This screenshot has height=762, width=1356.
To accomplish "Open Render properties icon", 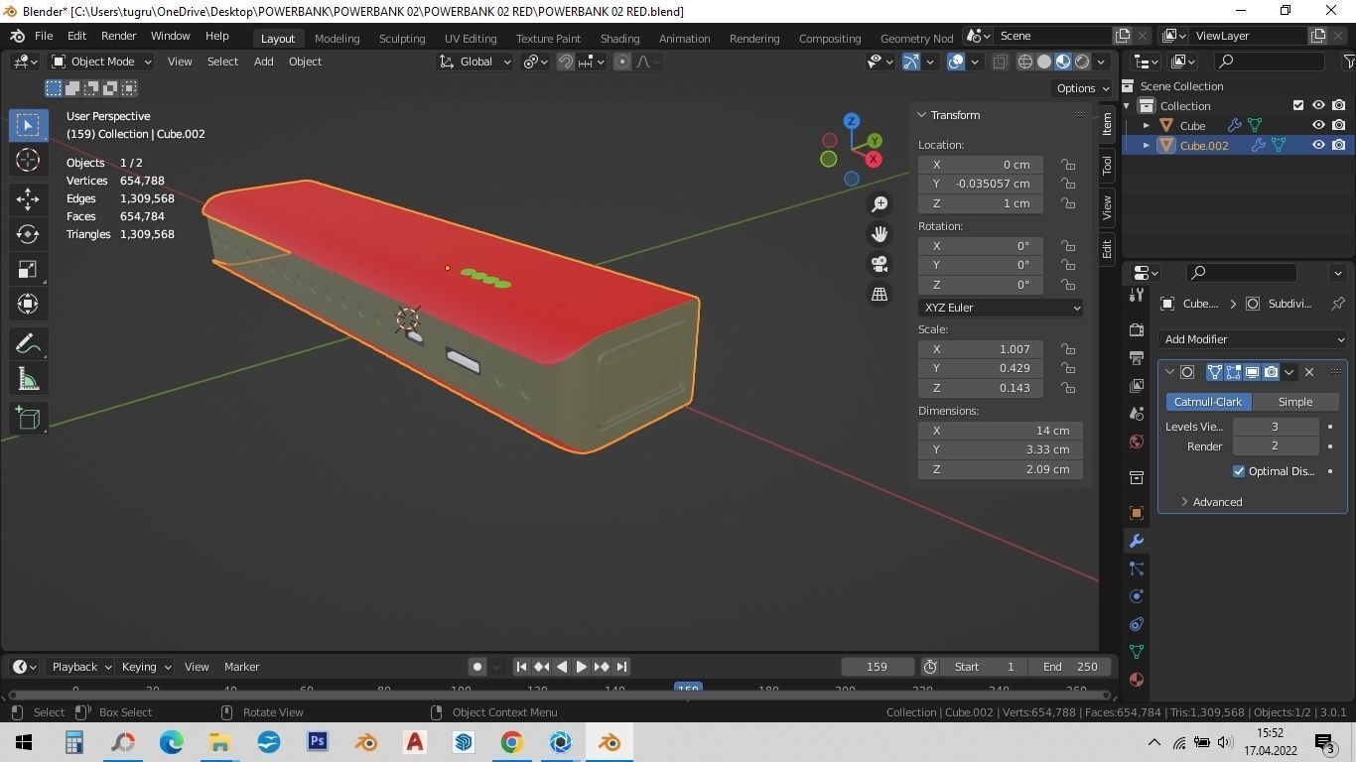I will click(x=1137, y=329).
